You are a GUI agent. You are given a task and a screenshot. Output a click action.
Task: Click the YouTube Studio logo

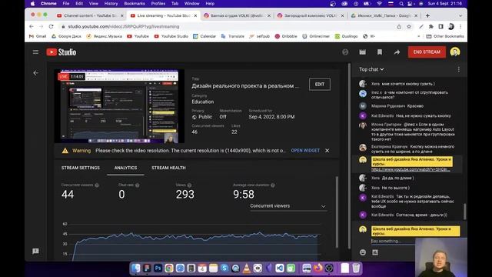tap(61, 52)
